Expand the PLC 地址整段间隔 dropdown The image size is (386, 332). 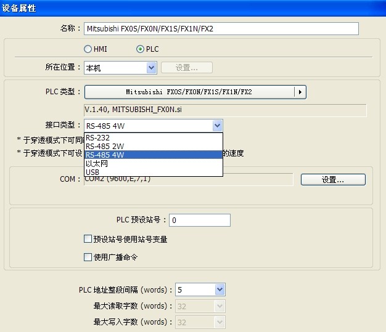click(x=220, y=289)
